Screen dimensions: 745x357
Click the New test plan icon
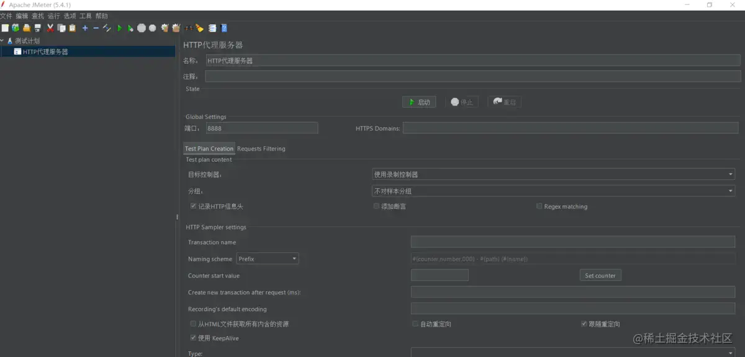5,28
